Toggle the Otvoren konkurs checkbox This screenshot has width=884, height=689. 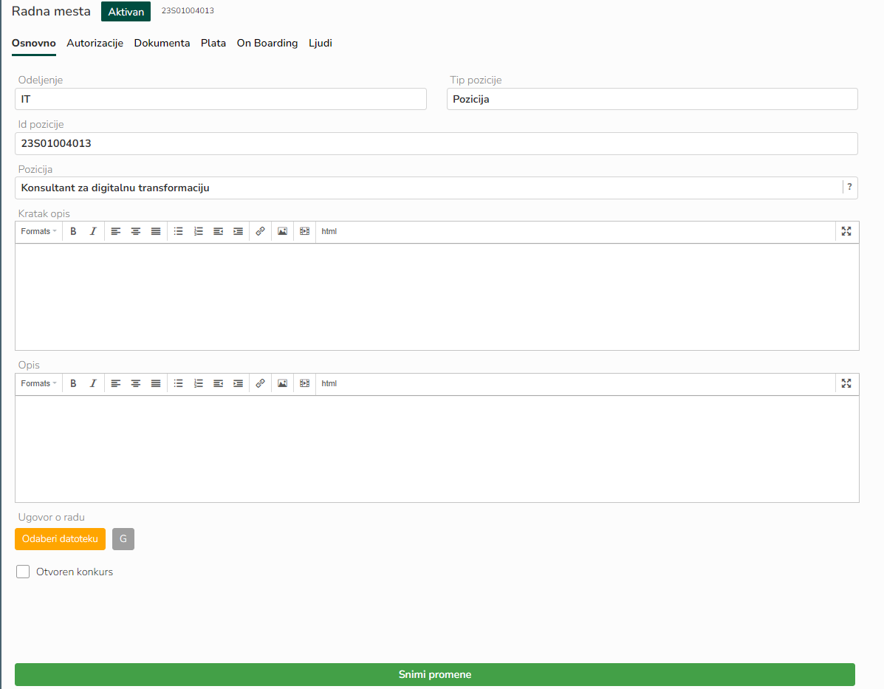(x=23, y=572)
